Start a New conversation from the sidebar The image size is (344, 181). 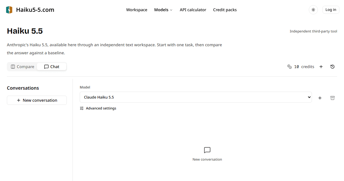[37, 100]
